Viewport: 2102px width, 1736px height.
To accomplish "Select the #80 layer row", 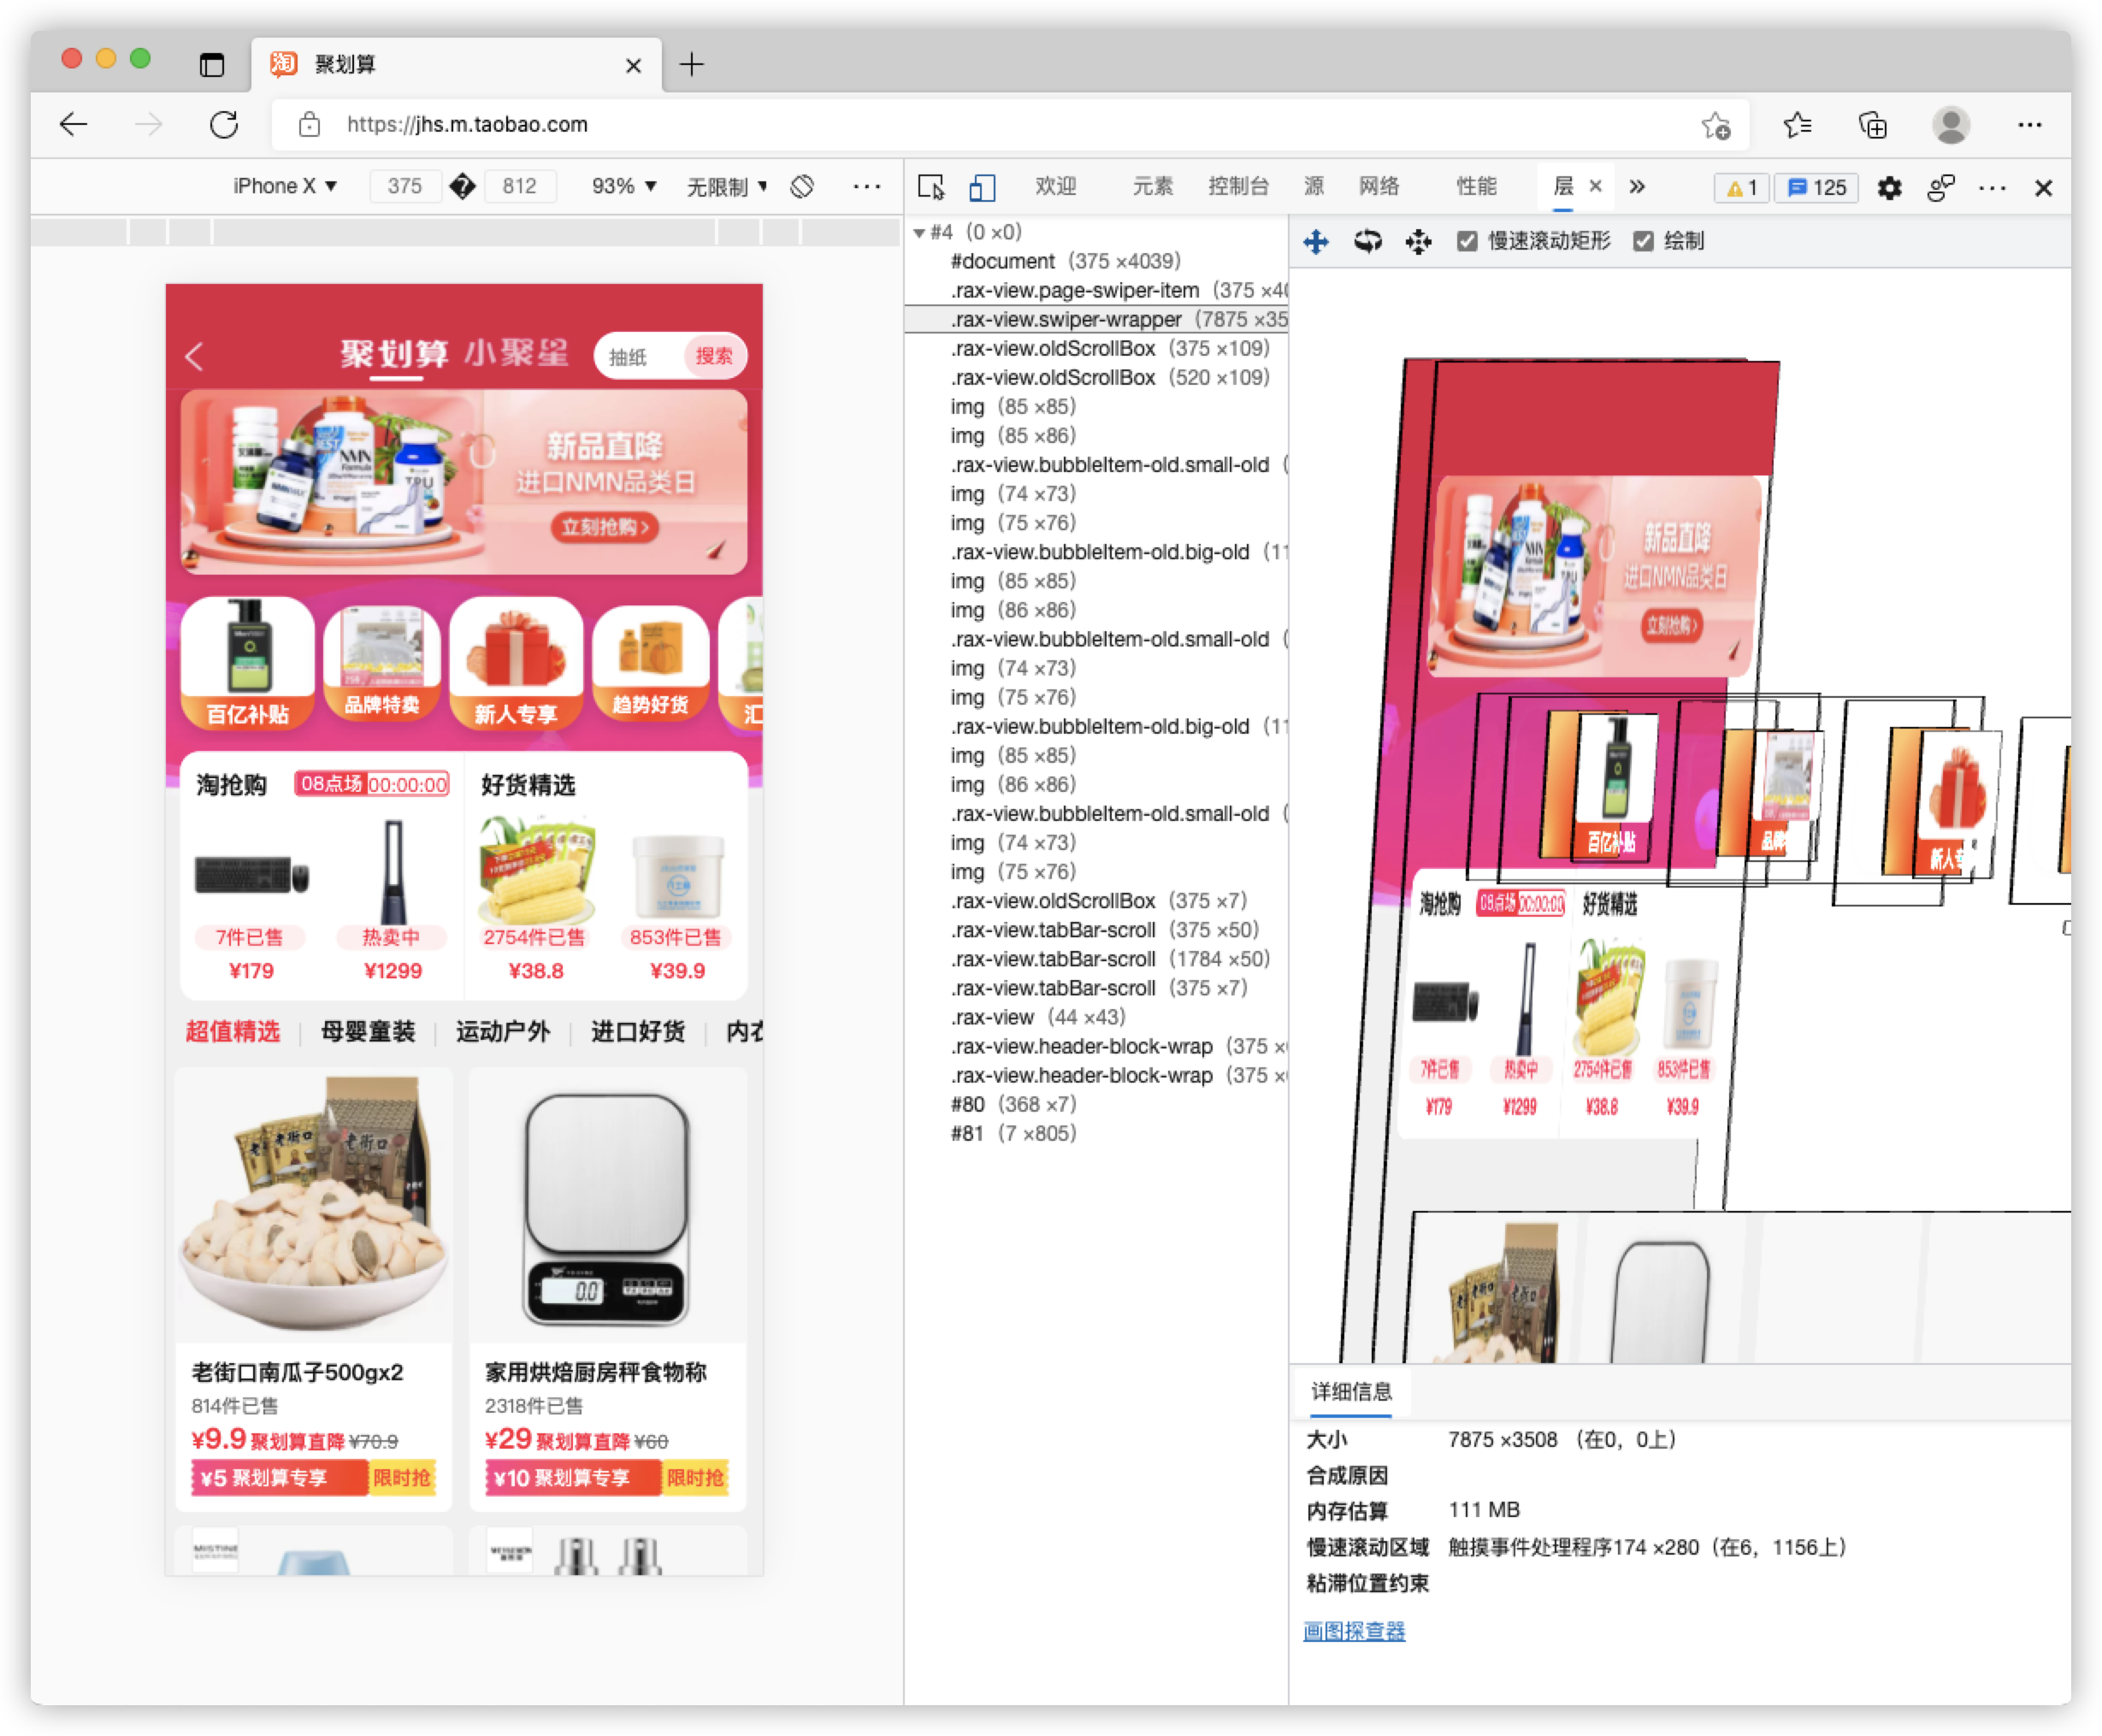I will coord(1096,1104).
